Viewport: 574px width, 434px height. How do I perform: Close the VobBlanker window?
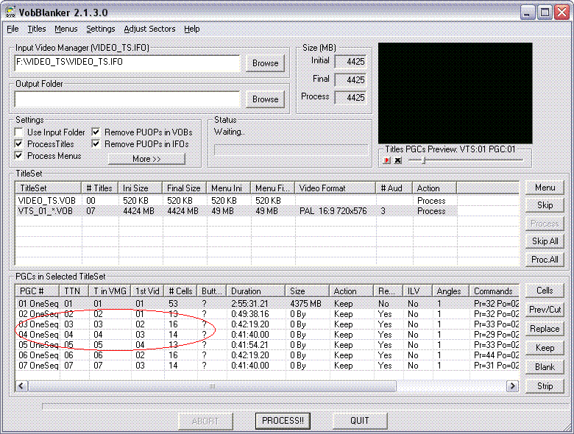point(562,13)
